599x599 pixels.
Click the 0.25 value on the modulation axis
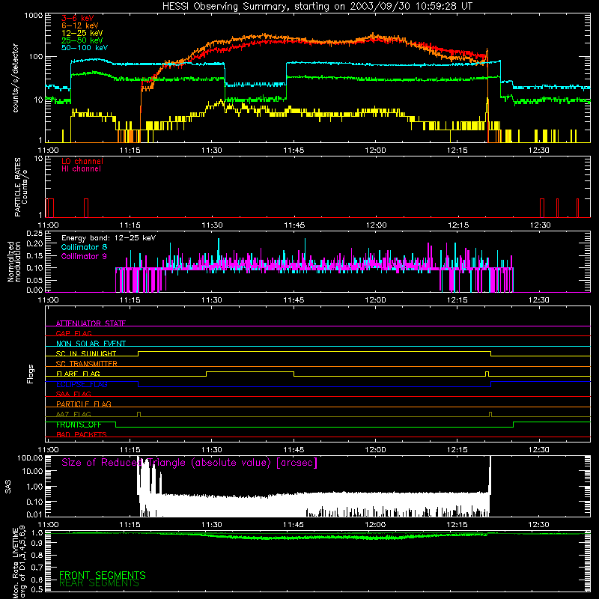pos(34,234)
